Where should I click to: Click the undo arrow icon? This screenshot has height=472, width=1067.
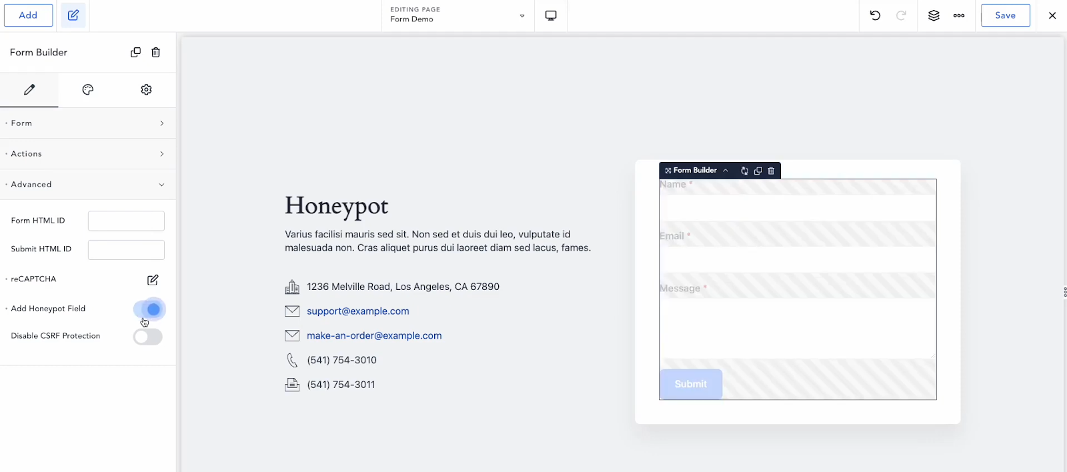pos(875,15)
